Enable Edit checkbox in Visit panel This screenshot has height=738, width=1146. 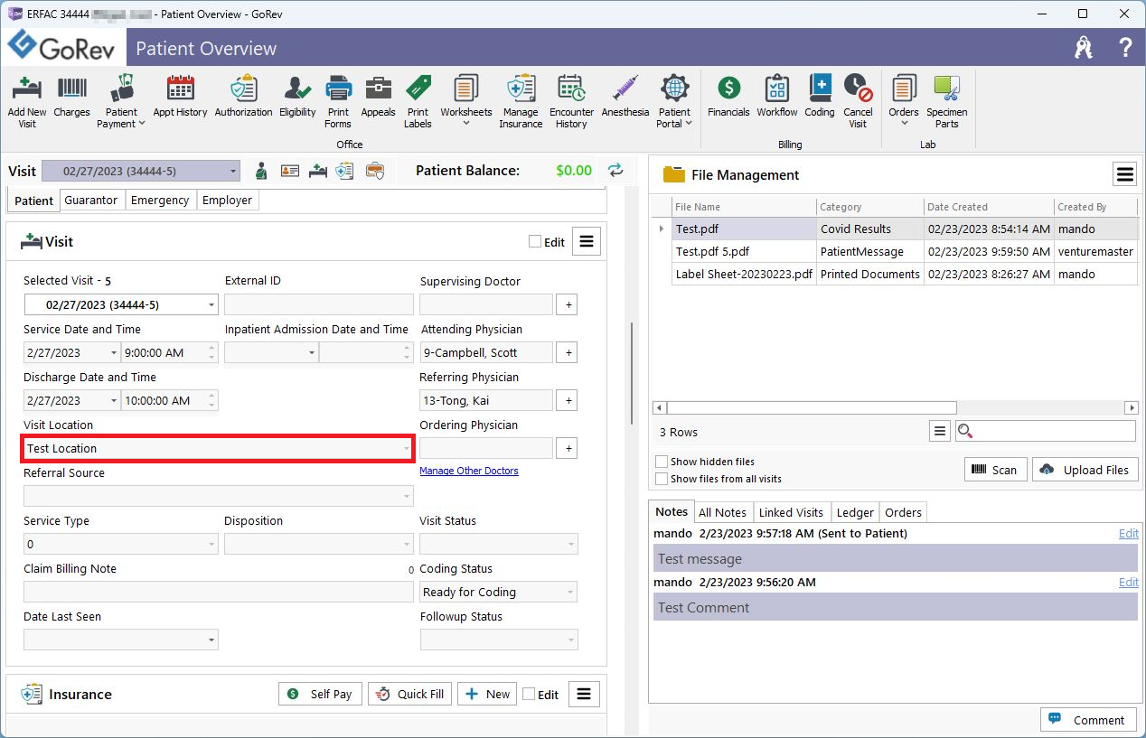pos(535,242)
